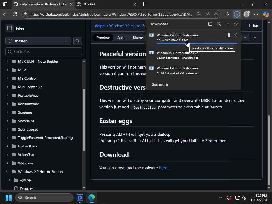Click See more in Downloads
Screen dimensions: 272x204
click(160, 85)
